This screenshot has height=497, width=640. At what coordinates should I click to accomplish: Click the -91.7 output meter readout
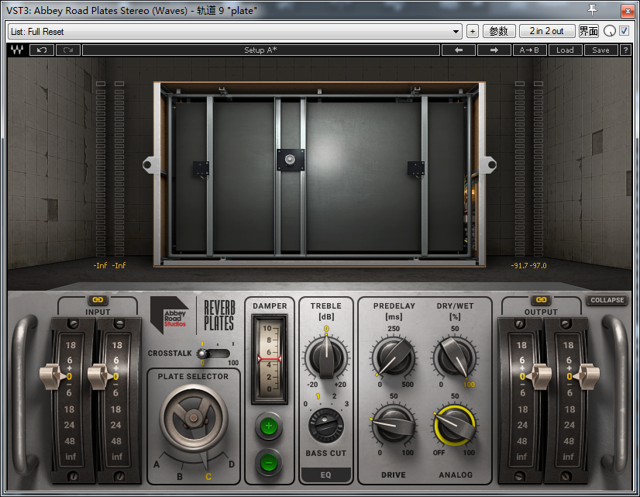pos(520,265)
